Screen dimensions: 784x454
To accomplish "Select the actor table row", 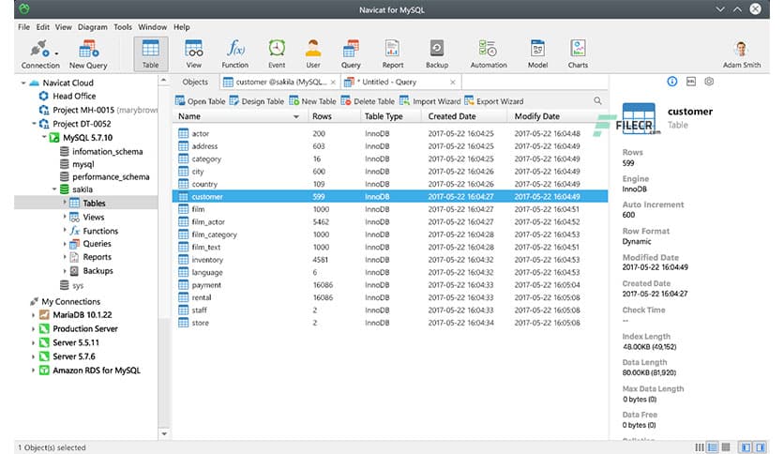I will 390,133.
